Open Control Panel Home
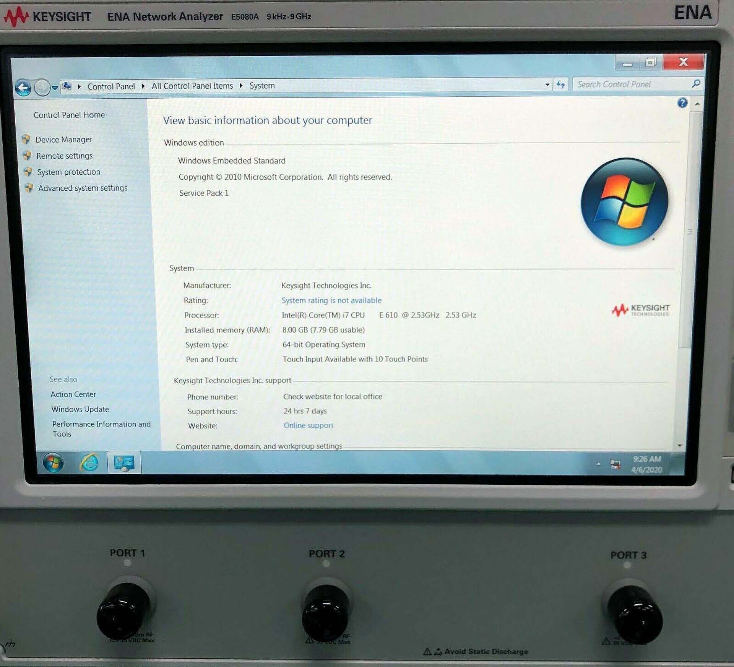Image resolution: width=734 pixels, height=667 pixels. coord(69,115)
